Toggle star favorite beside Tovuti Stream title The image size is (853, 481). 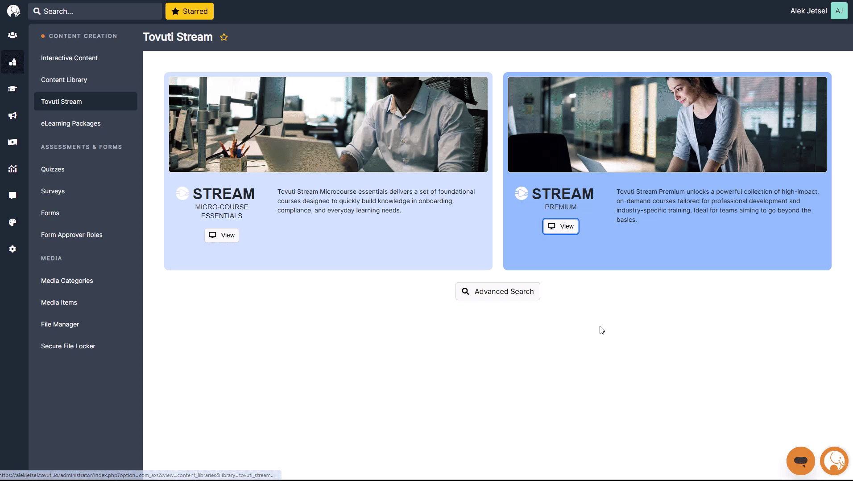tap(224, 37)
